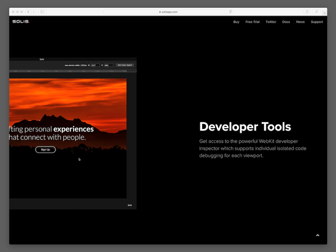Jump to top with the up-arrow button
The width and height of the screenshot is (336, 252).
point(318,235)
